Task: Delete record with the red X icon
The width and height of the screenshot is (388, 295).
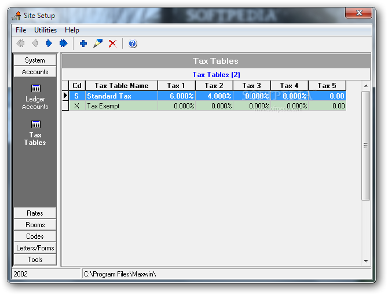Action: (112, 43)
